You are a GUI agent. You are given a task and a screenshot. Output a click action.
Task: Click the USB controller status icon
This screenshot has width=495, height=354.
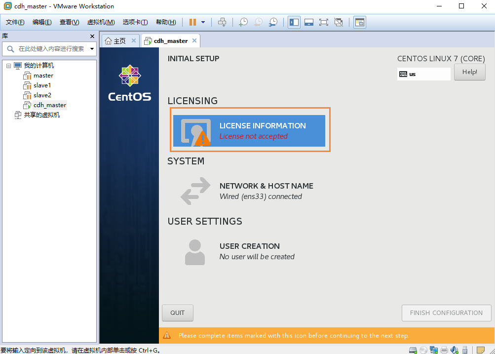465,350
